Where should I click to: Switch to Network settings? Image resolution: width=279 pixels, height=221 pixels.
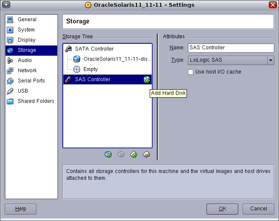click(27, 71)
